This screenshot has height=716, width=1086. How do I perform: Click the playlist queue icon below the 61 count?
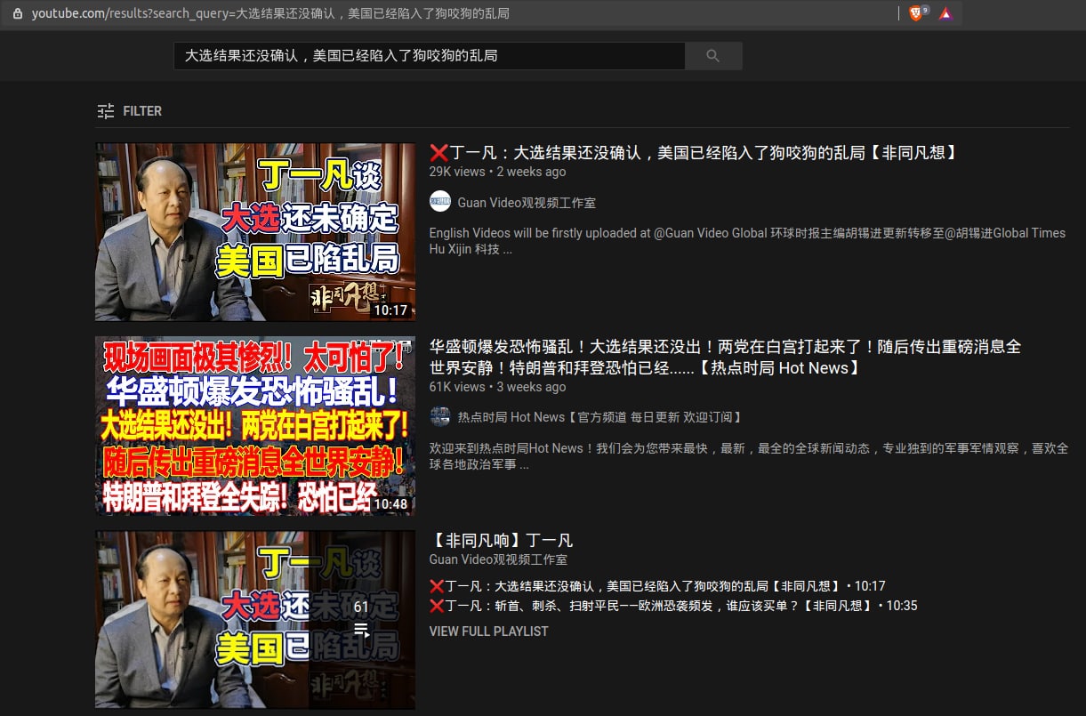coord(361,630)
